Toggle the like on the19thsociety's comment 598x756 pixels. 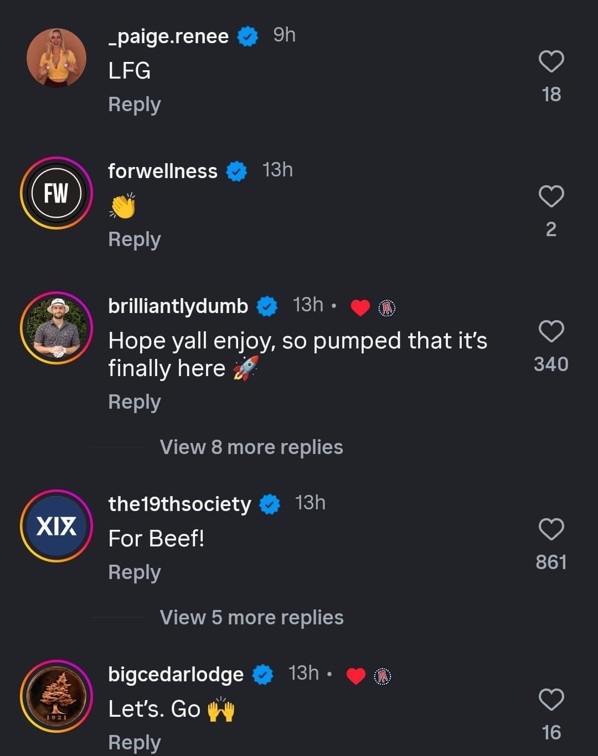click(x=550, y=530)
